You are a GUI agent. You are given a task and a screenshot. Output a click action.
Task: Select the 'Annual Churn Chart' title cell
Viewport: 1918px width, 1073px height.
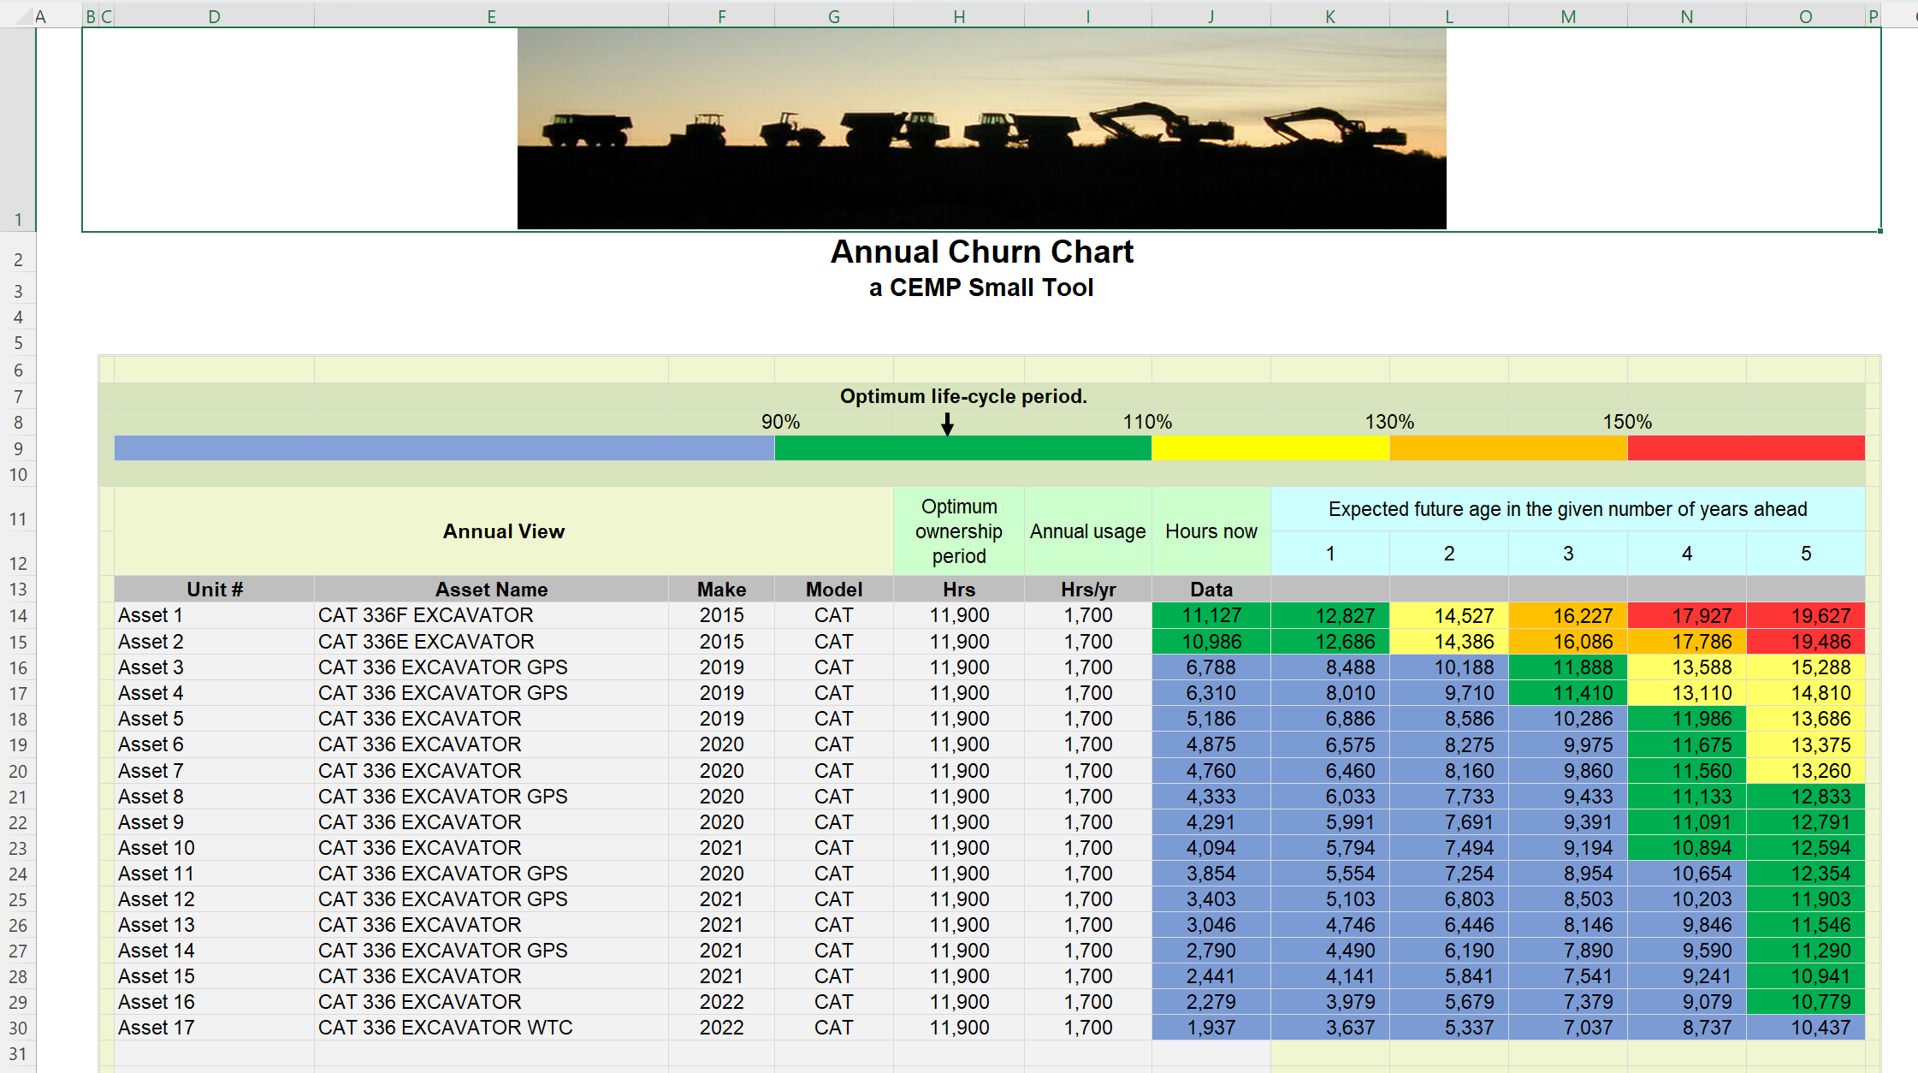pos(981,252)
